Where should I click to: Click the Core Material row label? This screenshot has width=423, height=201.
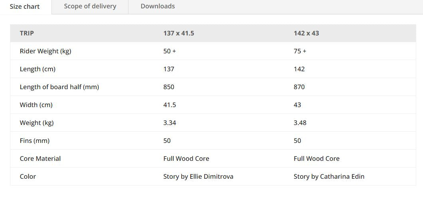(40, 159)
